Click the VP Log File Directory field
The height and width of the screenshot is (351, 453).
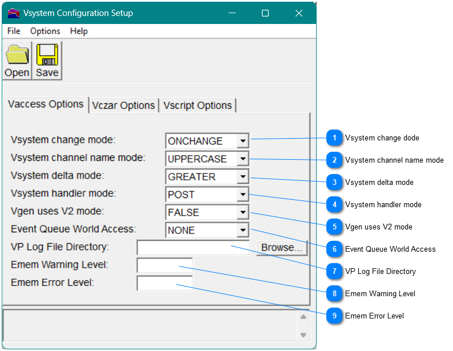pyautogui.click(x=194, y=248)
